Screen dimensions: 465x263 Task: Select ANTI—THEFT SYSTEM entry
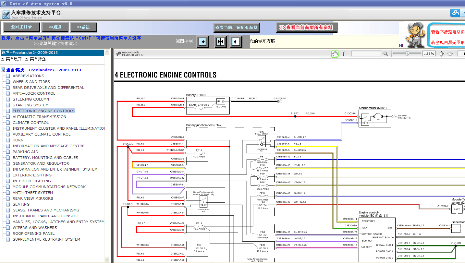point(33,193)
